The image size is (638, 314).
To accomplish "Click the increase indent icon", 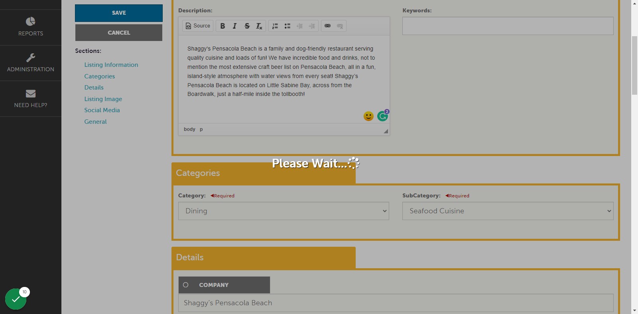I will [312, 26].
